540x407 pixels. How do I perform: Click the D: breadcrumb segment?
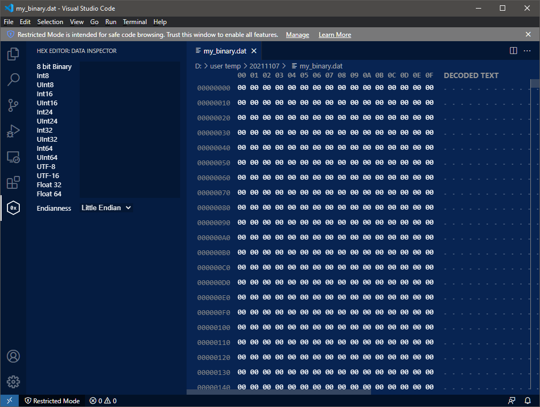coord(198,66)
